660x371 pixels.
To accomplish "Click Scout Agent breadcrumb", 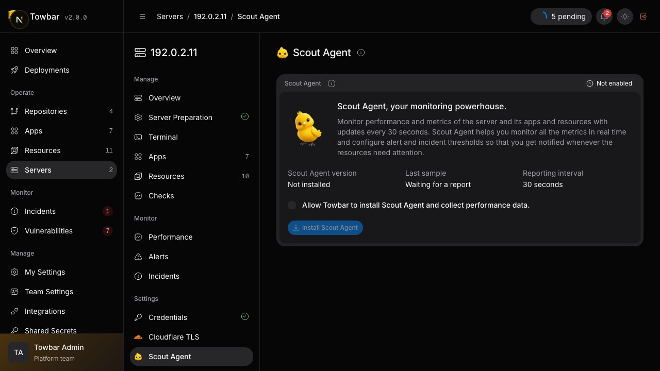I will point(258,16).
